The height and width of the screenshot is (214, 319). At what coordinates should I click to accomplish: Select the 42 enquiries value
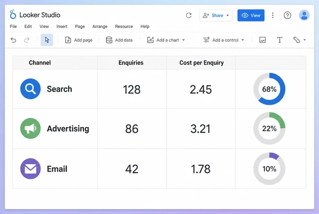[x=132, y=169]
